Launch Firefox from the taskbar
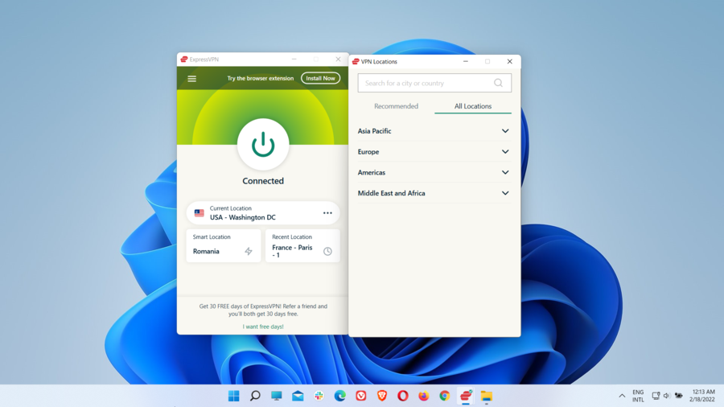This screenshot has height=407, width=724. 423,396
